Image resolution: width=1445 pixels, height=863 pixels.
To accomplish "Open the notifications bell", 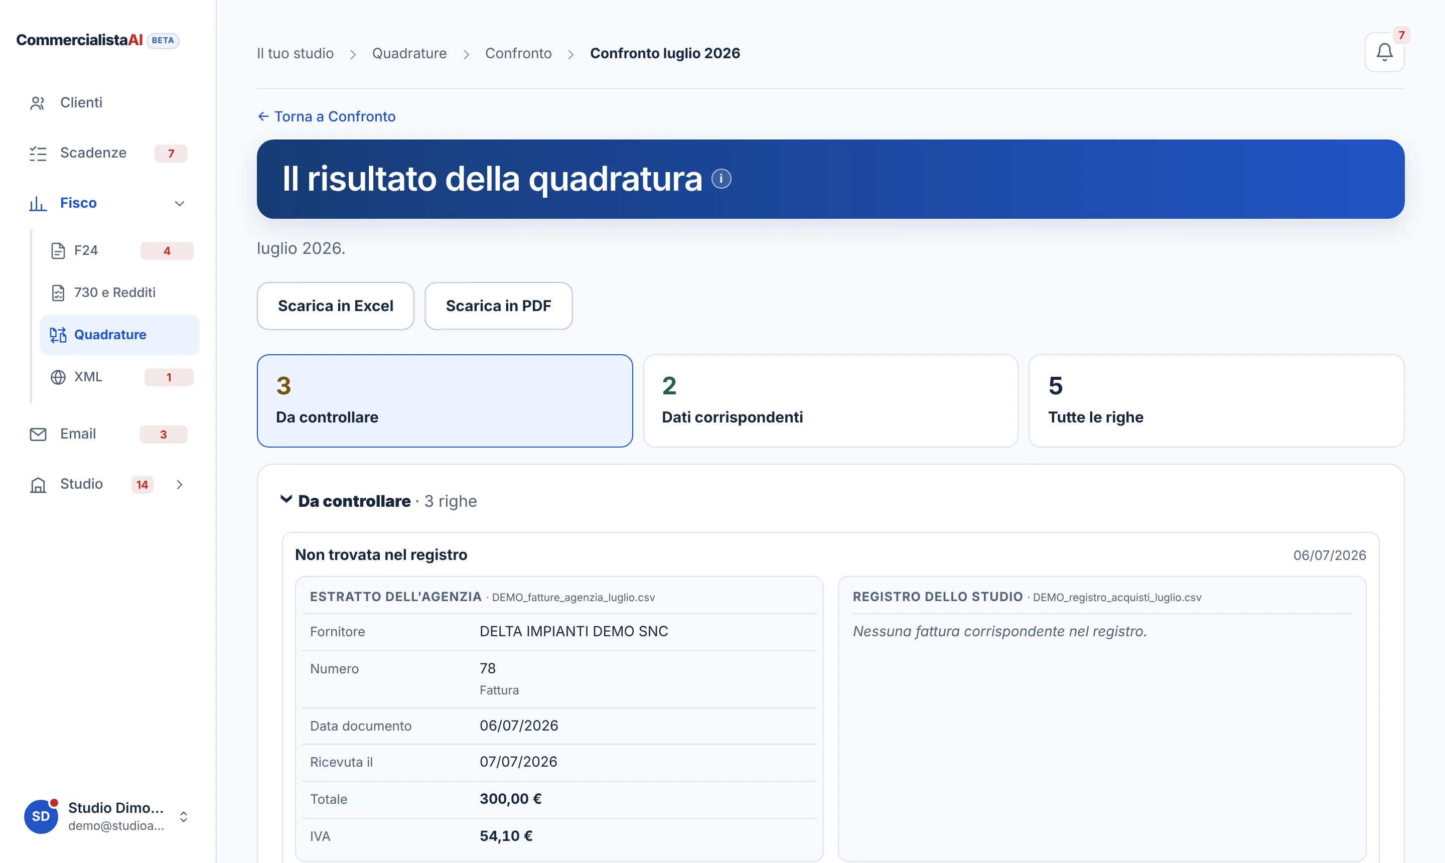I will click(x=1384, y=52).
